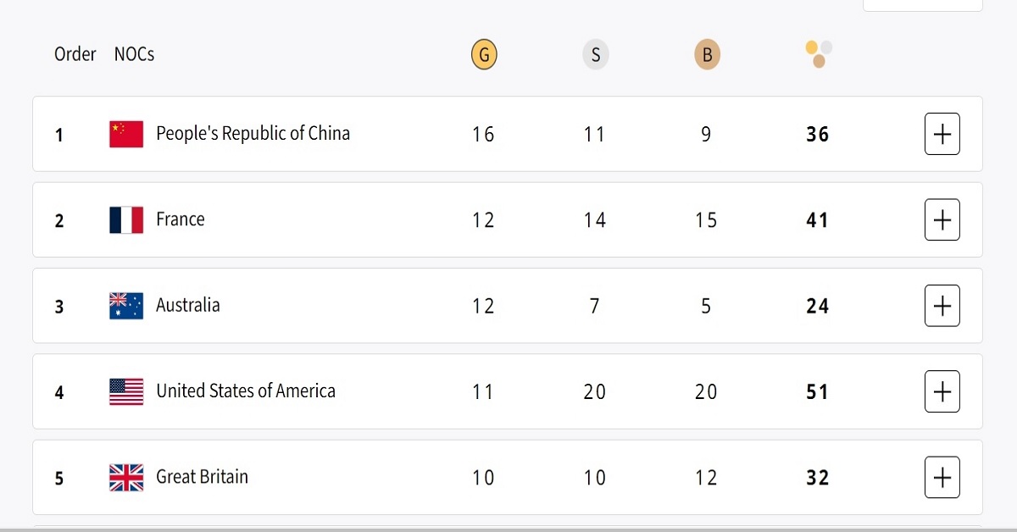Open the People's Republic of China link

click(x=253, y=134)
